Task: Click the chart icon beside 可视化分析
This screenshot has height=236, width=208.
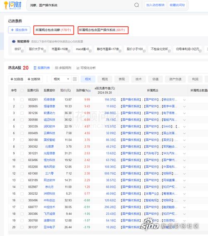Action: click(x=78, y=68)
